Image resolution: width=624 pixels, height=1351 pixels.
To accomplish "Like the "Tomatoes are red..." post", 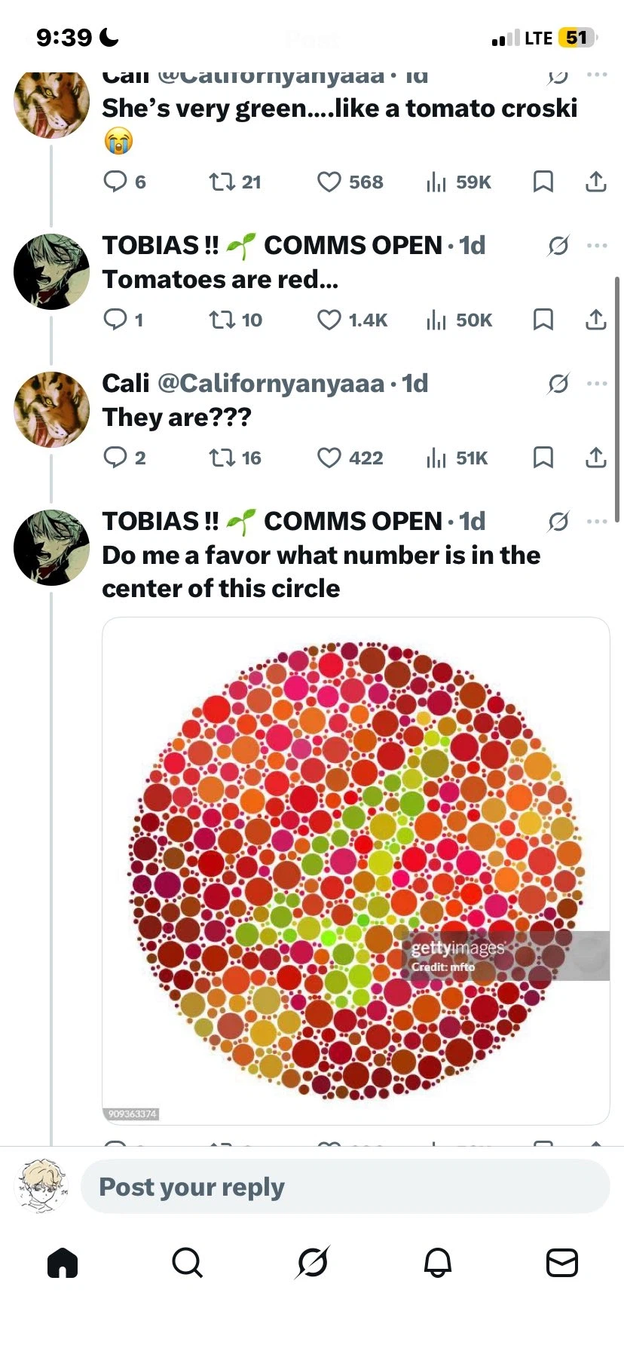I will click(329, 320).
